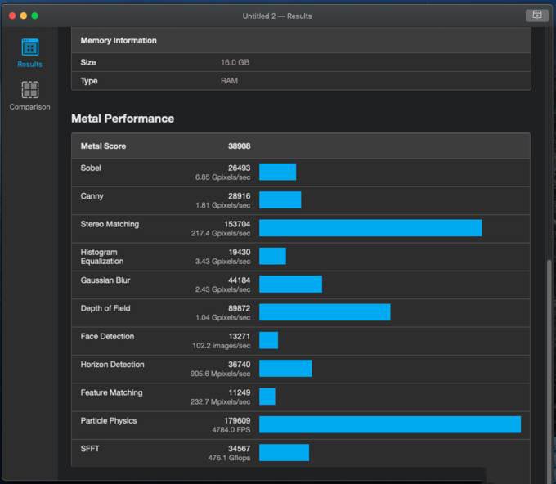Click the Sobel blue score bar

point(278,172)
